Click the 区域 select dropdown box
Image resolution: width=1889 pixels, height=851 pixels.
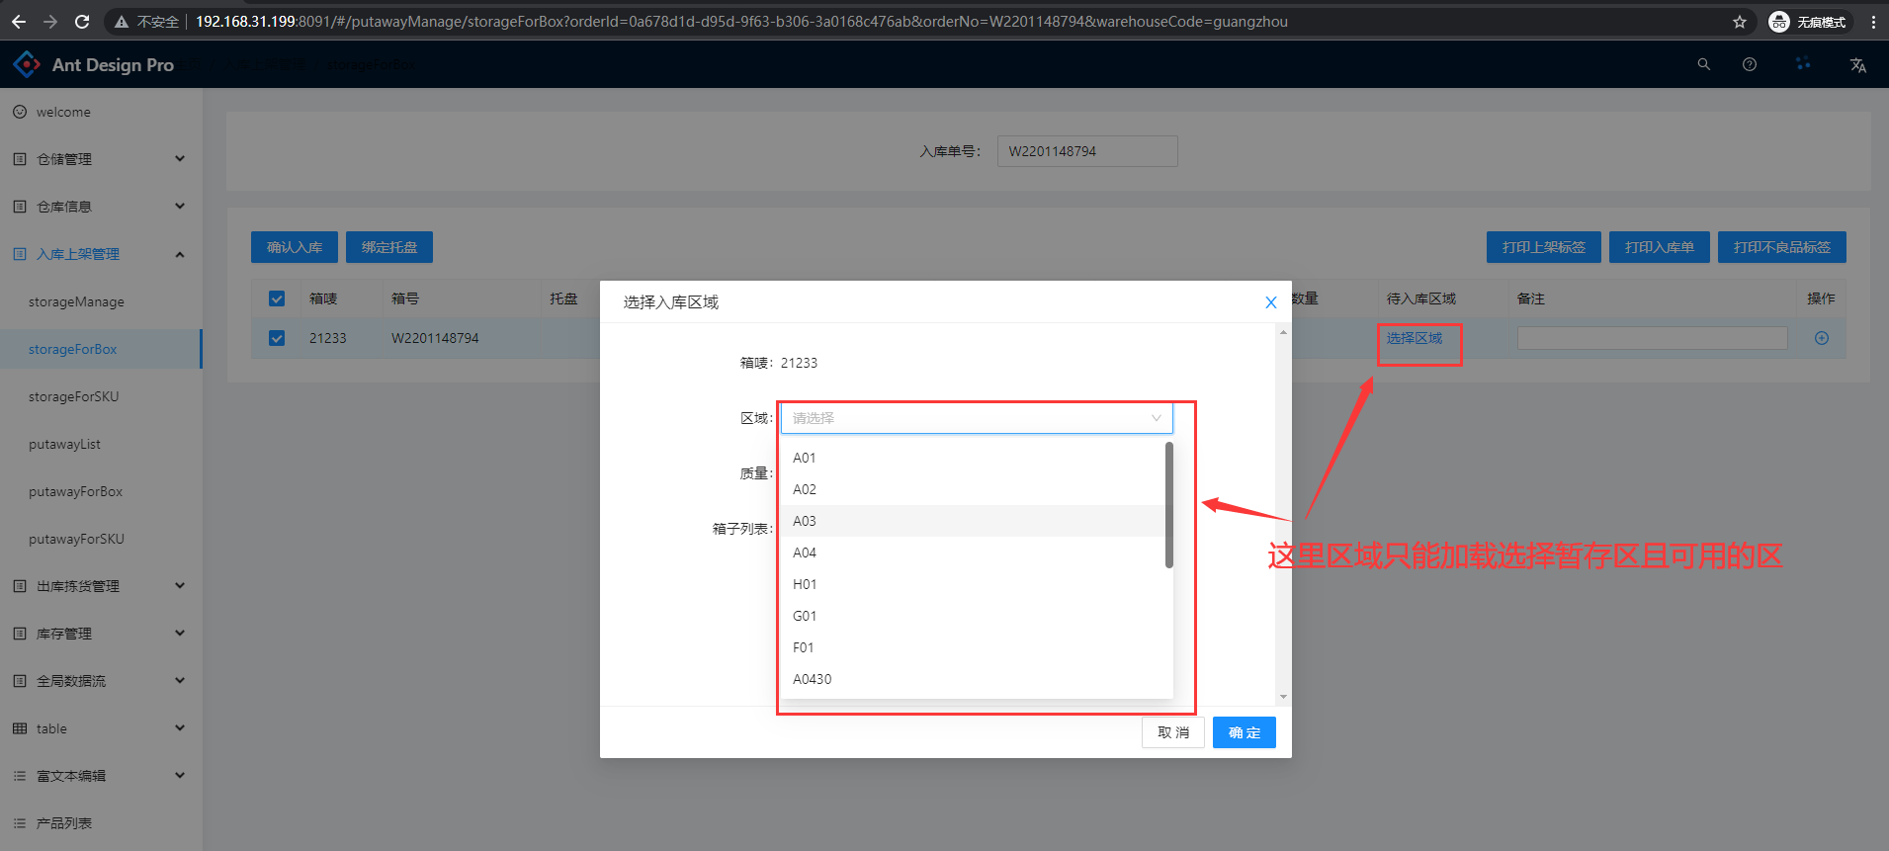[976, 418]
